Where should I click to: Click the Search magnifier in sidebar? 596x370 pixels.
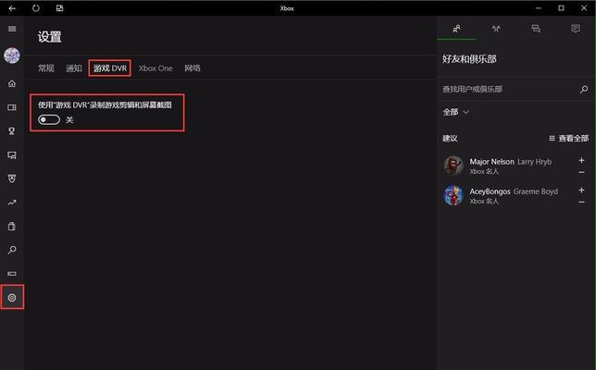tap(12, 250)
